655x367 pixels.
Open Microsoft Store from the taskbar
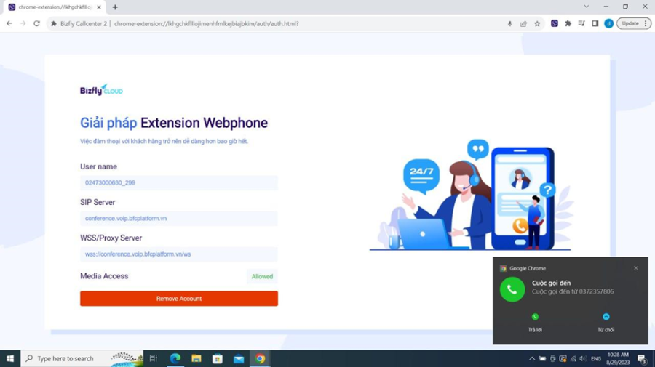point(217,359)
